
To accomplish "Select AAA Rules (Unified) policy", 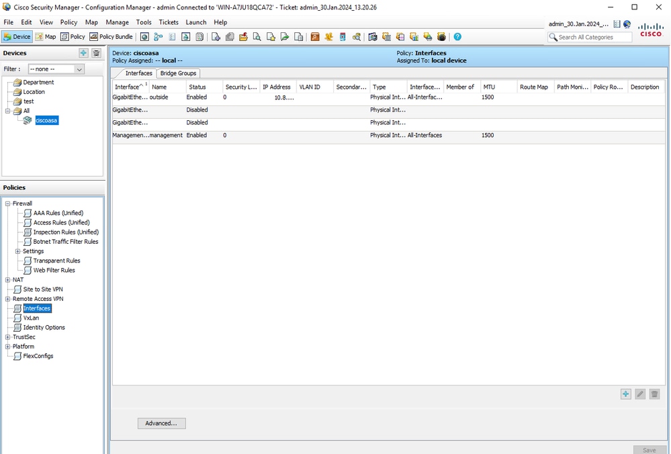I will [58, 213].
